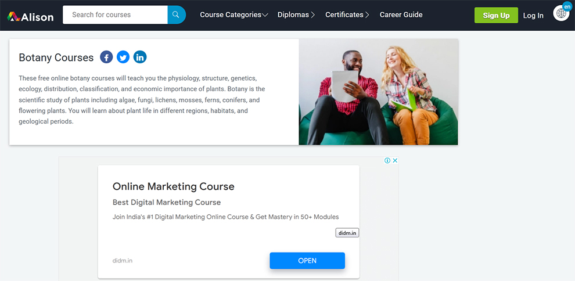Screen dimensions: 575x281
Task: Open the Certificates menu
Action: click(x=347, y=15)
